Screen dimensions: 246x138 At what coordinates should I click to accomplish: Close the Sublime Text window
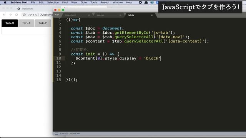(x=55, y=10)
